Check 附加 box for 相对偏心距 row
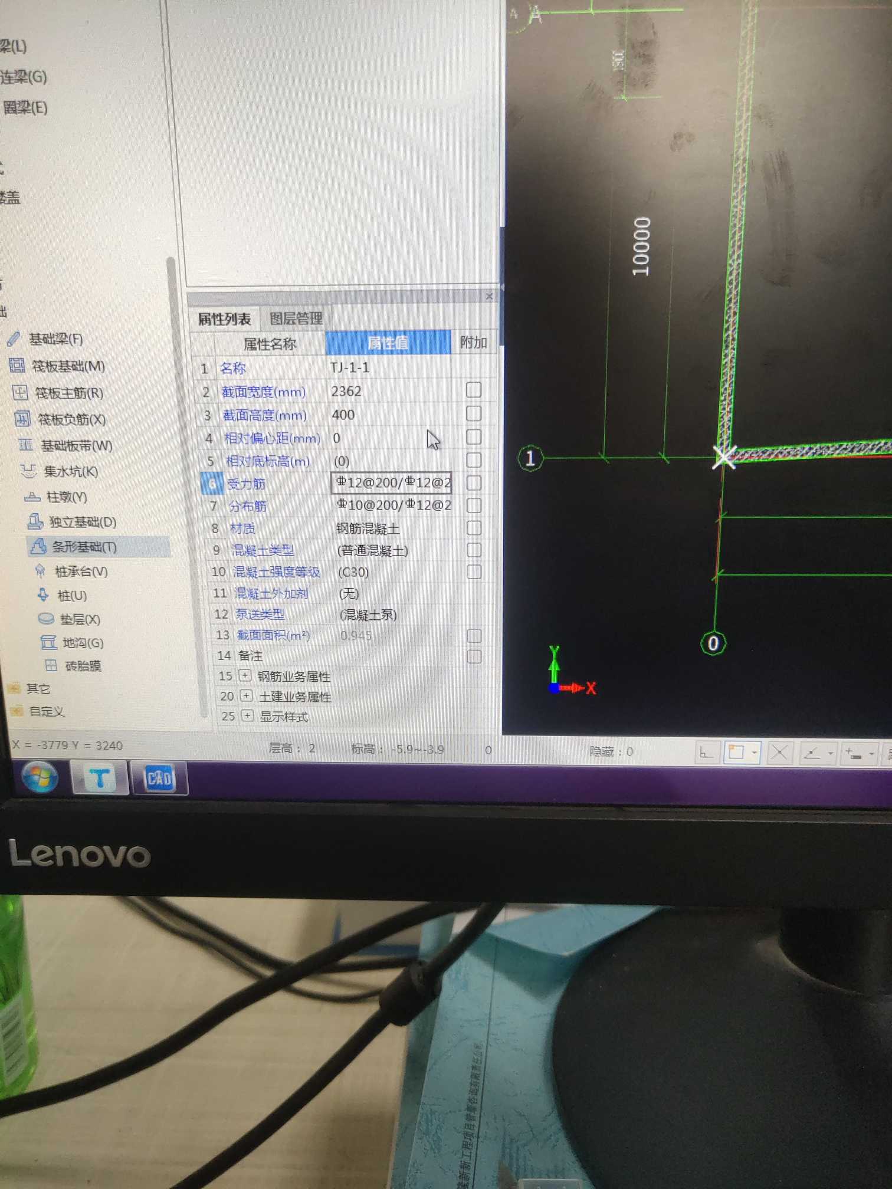This screenshot has height=1189, width=892. [474, 436]
